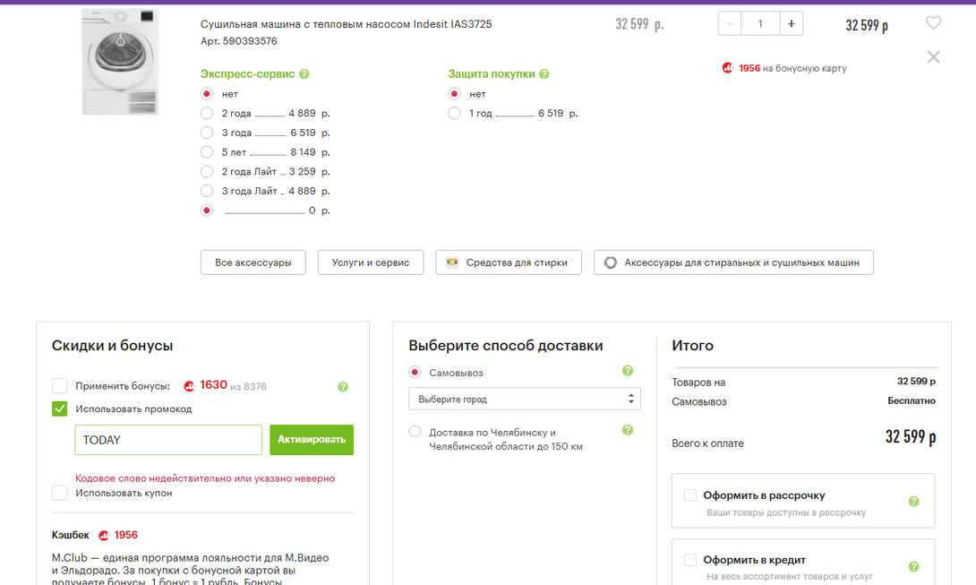Open the Выберите город dropdown
Screen dimensions: 976x585
(x=524, y=399)
